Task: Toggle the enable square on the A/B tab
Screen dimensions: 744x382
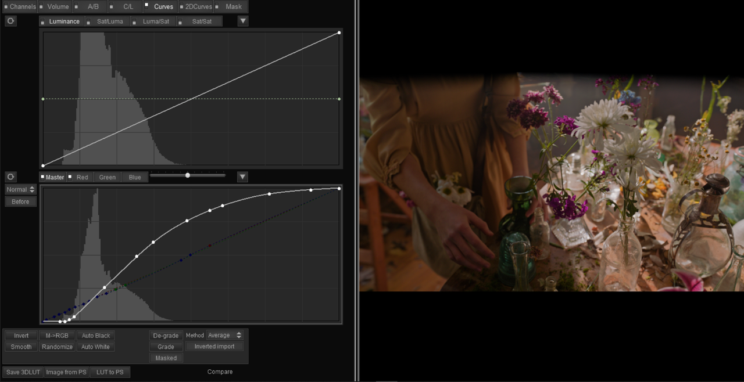Action: (77, 7)
